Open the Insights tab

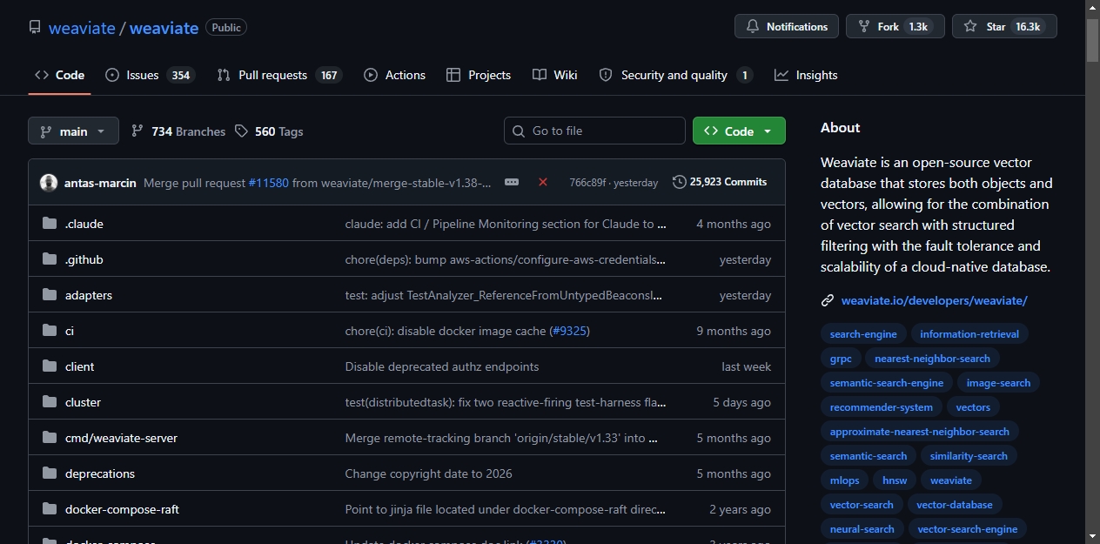pos(807,75)
